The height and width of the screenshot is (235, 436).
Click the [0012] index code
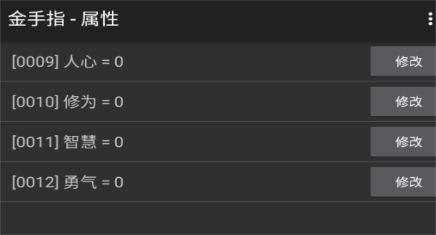tap(35, 183)
